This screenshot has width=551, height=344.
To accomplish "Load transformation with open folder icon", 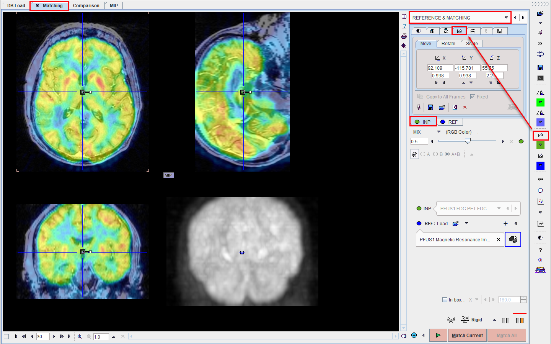I will coord(442,107).
